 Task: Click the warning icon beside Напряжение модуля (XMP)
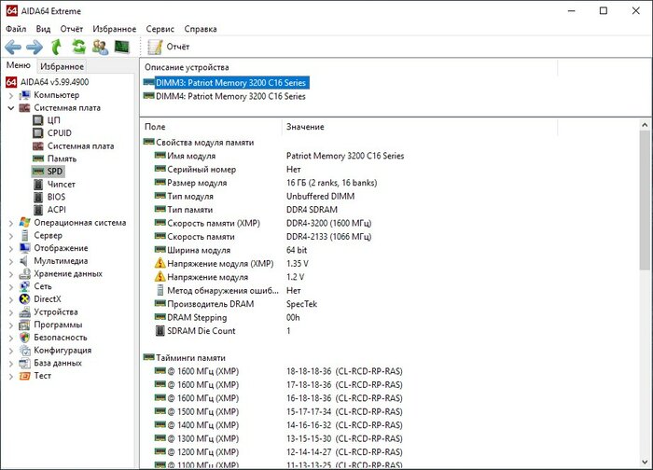[x=160, y=264]
